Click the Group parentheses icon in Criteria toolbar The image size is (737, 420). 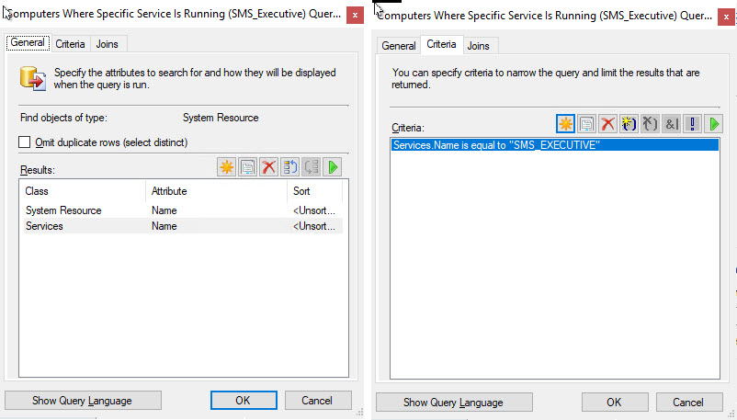click(x=629, y=123)
